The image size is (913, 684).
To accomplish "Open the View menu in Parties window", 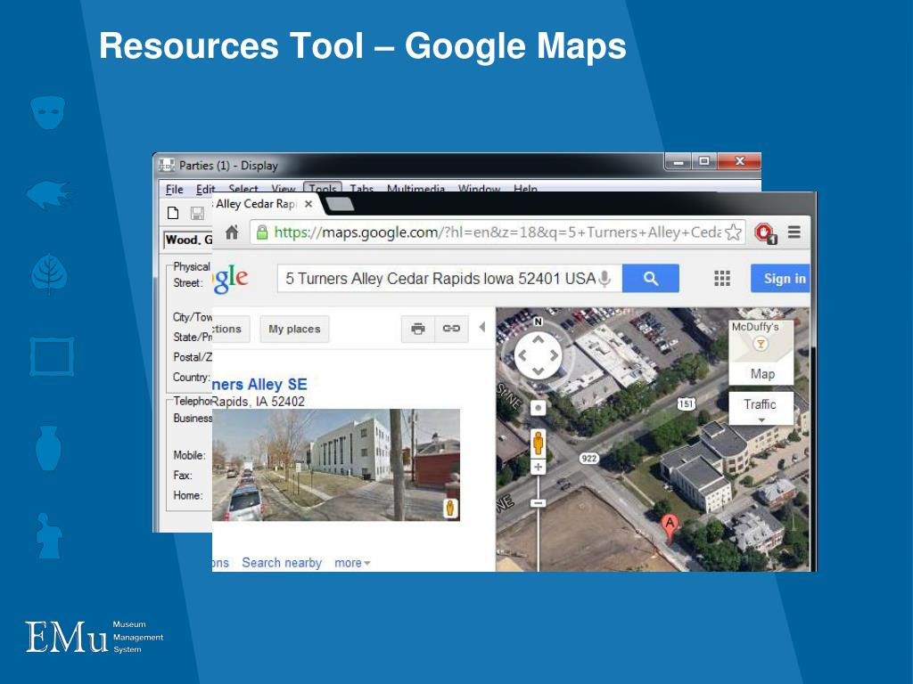I will pos(283,189).
